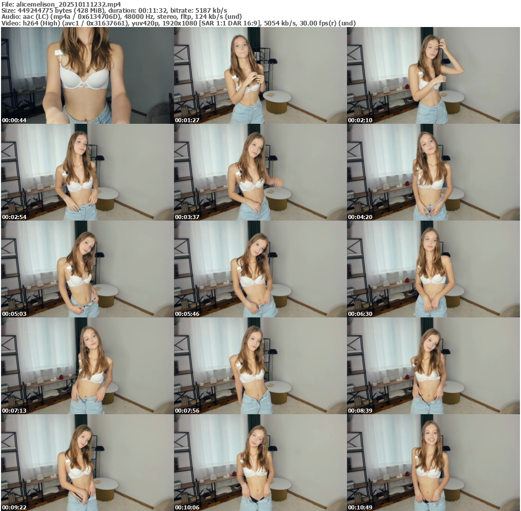Click the frame timestamped 00:07:13

coord(87,366)
